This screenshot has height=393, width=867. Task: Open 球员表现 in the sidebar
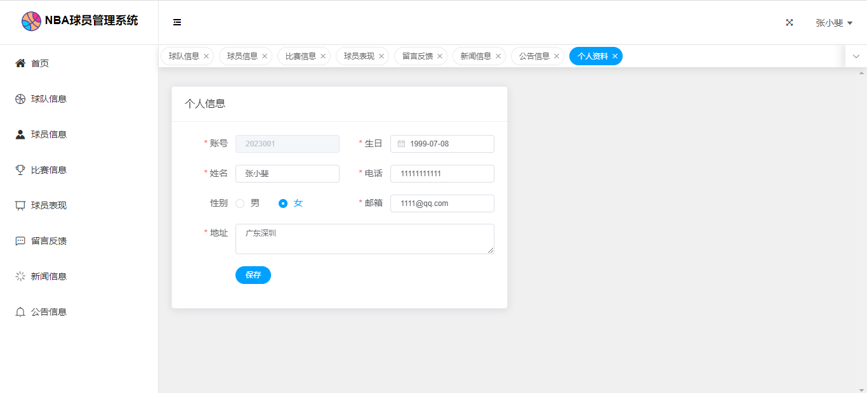pos(49,205)
